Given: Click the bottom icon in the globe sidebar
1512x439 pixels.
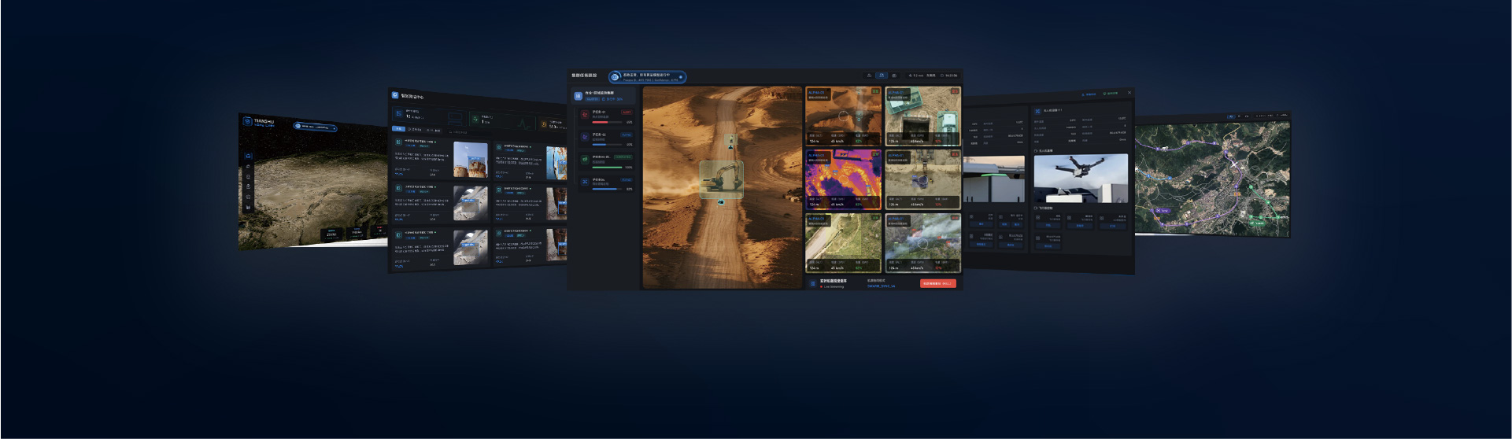Looking at the screenshot, I should [248, 207].
